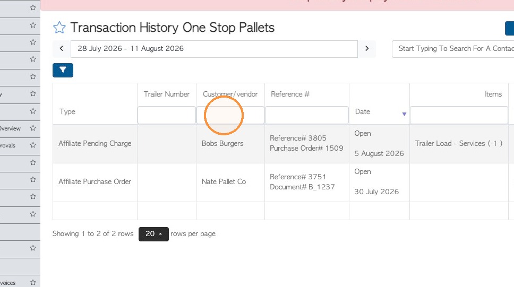Favorite the Transaction History page star
This screenshot has width=514, height=287.
(59, 28)
